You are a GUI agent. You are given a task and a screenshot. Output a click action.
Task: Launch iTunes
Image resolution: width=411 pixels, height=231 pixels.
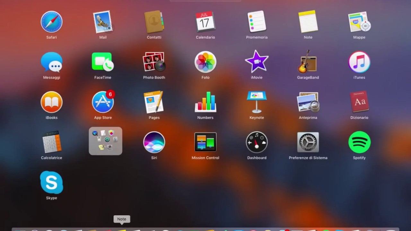[359, 62]
